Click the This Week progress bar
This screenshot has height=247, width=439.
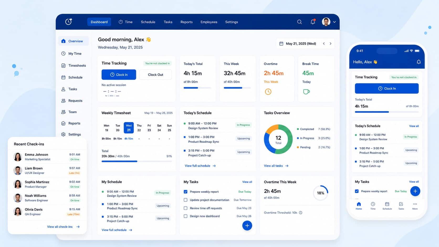[x=237, y=88]
